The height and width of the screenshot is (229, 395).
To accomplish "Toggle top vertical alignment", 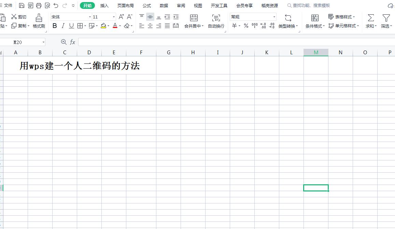I will tap(142, 17).
